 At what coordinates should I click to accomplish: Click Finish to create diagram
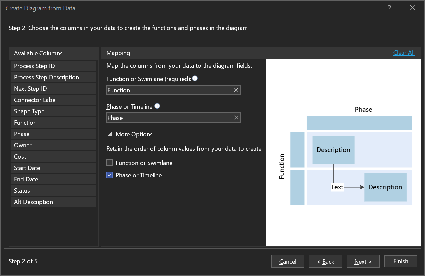(400, 261)
